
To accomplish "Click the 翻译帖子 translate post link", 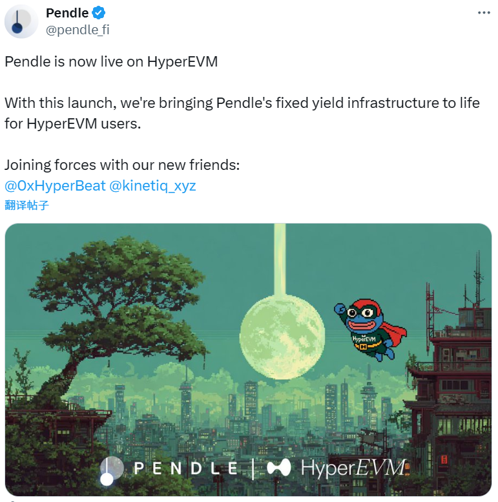I will [x=26, y=205].
